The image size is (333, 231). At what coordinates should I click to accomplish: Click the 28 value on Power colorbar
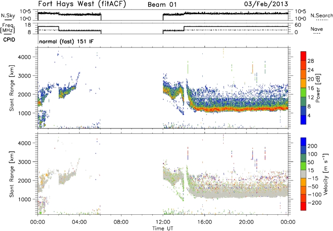(x=311, y=61)
